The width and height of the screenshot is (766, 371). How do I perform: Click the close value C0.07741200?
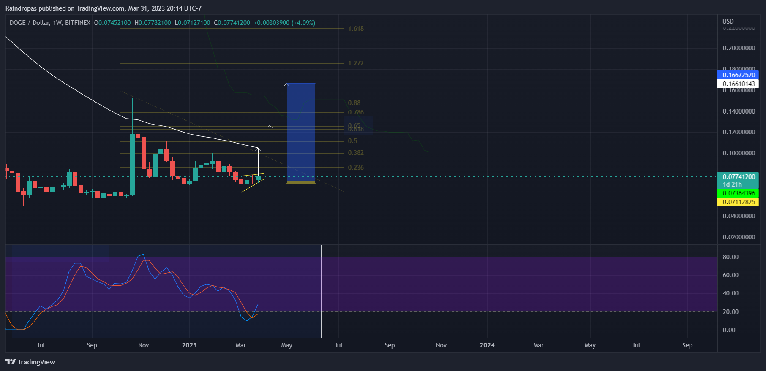(x=232, y=23)
